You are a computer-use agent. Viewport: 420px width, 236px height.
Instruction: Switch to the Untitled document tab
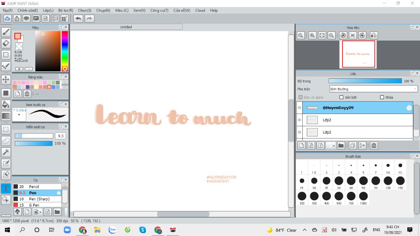(x=126, y=27)
